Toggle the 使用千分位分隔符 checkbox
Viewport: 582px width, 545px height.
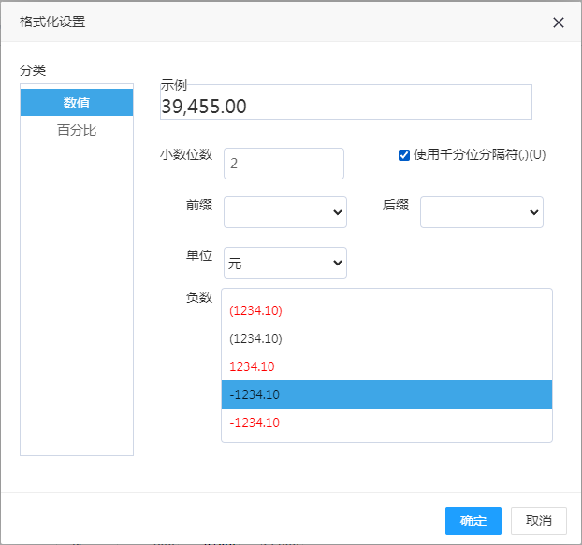(404, 155)
